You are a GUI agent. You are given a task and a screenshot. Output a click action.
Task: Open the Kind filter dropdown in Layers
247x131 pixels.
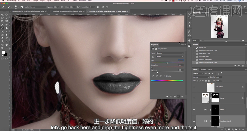pyautogui.click(x=198, y=73)
